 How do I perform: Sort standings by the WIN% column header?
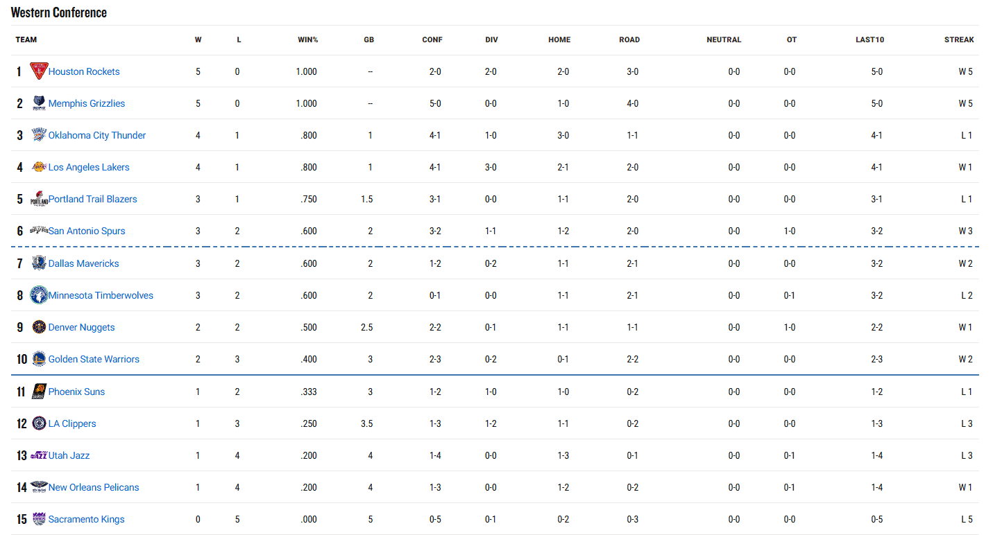[x=307, y=40]
